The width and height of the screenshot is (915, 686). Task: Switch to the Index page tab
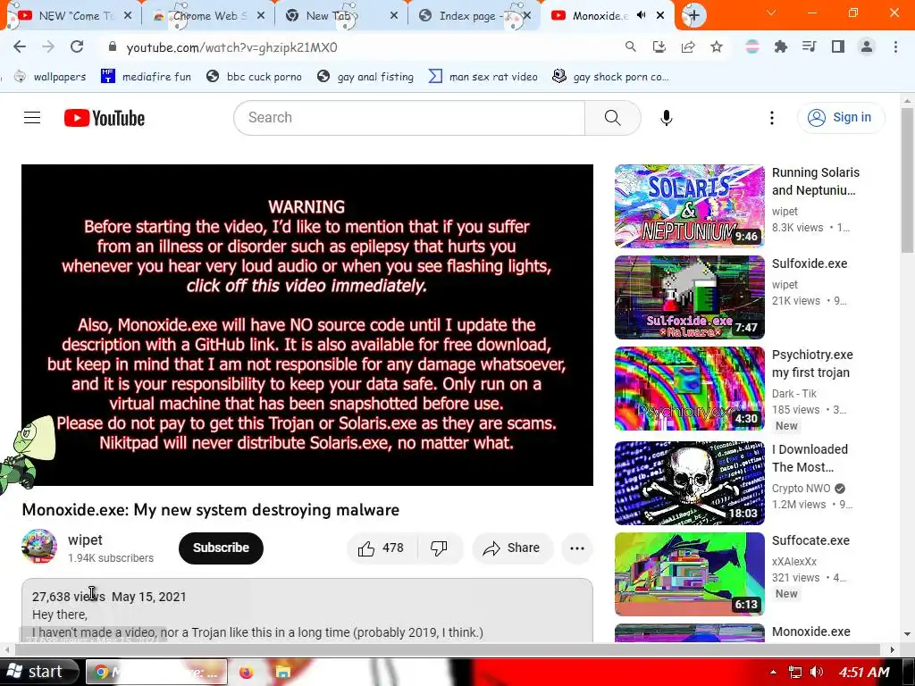click(474, 16)
